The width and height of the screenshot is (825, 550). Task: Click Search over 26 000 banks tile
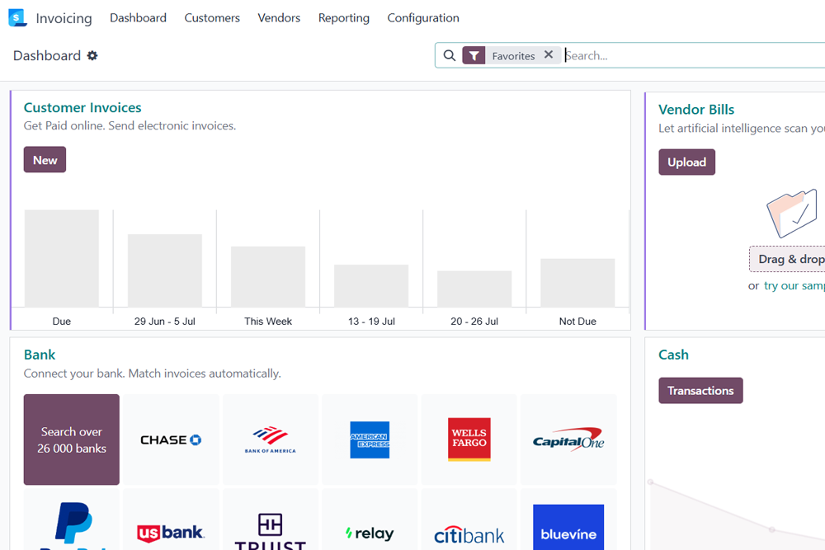pyautogui.click(x=72, y=440)
